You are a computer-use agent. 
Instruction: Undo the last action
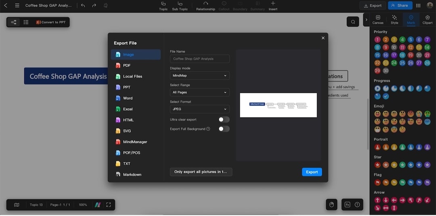[83, 5]
